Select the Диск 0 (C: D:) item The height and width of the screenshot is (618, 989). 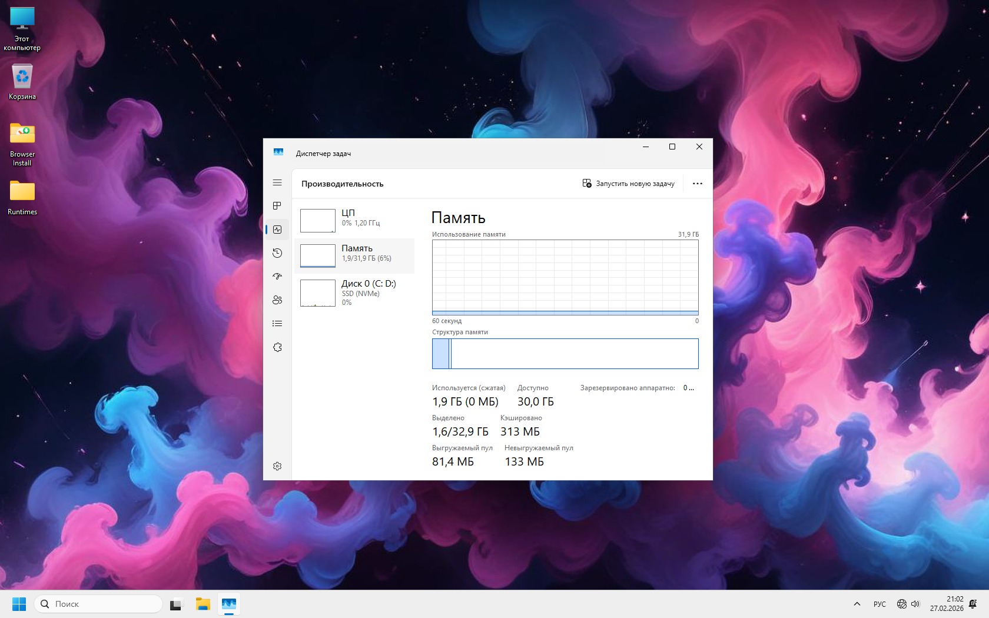tap(354, 292)
